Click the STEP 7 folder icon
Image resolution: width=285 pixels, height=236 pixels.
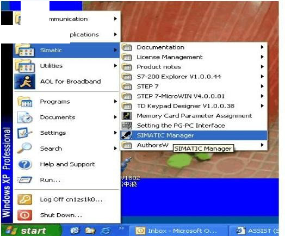click(x=127, y=86)
